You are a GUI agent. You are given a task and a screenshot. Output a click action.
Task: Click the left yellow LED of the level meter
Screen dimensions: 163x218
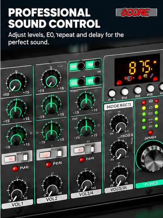coord(144,108)
